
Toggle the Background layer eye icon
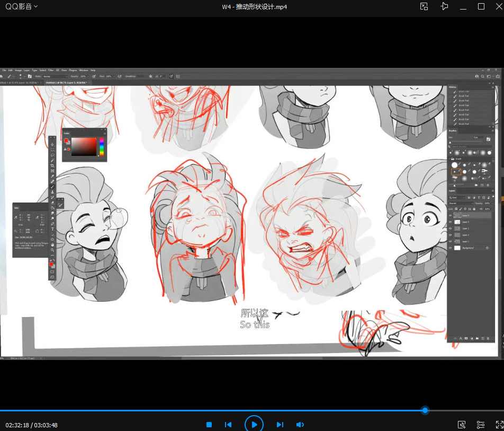[x=451, y=248]
